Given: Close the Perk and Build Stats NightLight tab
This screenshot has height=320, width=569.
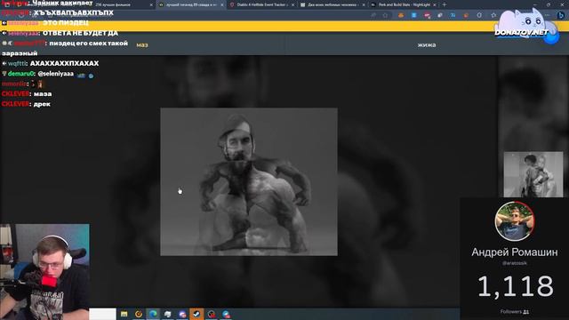Looking at the screenshot, I should tap(435, 4).
